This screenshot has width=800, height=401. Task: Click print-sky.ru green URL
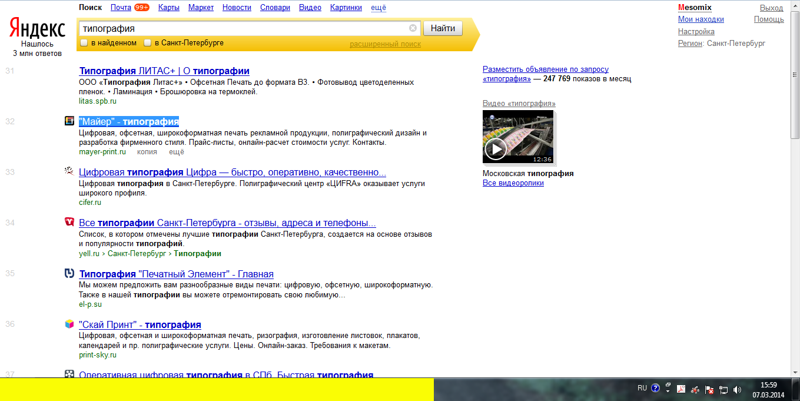click(98, 355)
